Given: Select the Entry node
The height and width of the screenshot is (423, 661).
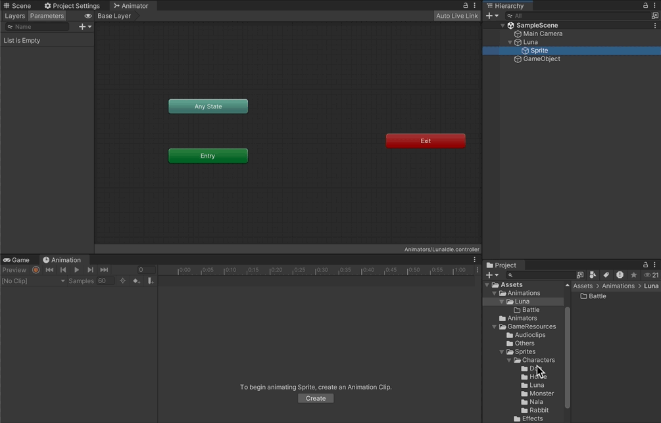Looking at the screenshot, I should pos(208,156).
